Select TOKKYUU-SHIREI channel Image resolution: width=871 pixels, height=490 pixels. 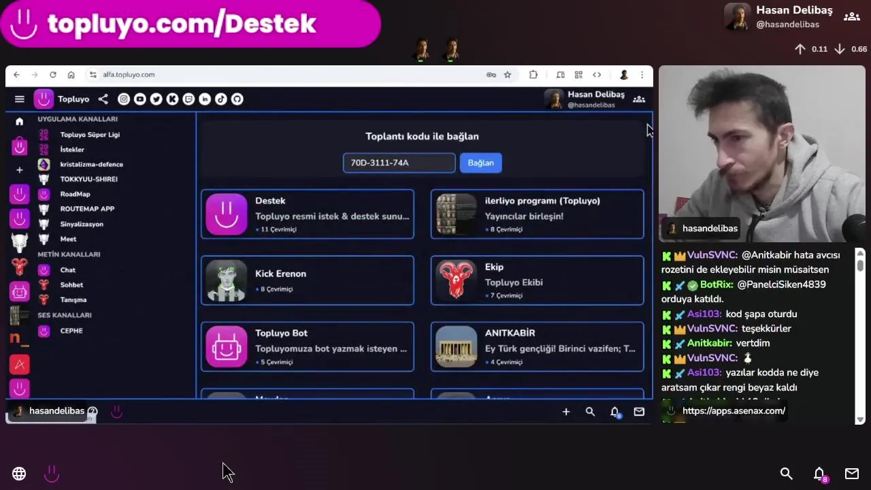[88, 180]
